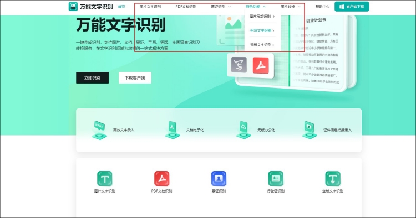Image resolution: width=416 pixels, height=218 pixels.
Task: Click the 立即识别 button
Action: click(92, 78)
